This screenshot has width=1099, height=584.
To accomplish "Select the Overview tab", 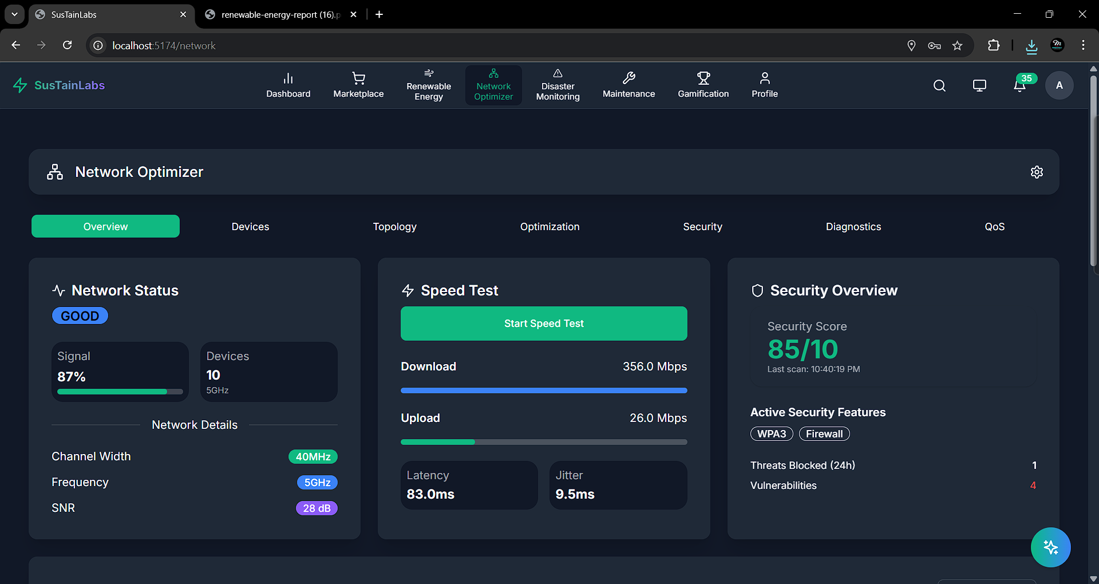I will [x=105, y=226].
